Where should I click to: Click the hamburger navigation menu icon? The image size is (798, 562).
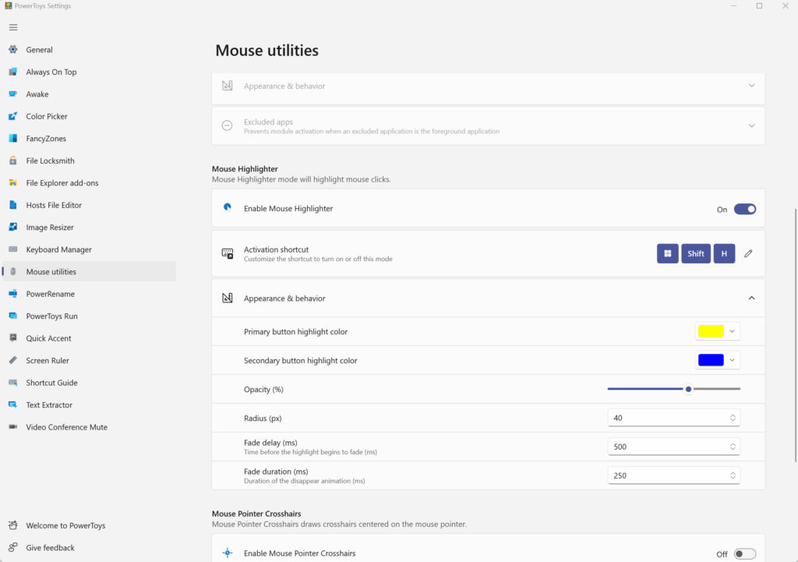tap(13, 27)
